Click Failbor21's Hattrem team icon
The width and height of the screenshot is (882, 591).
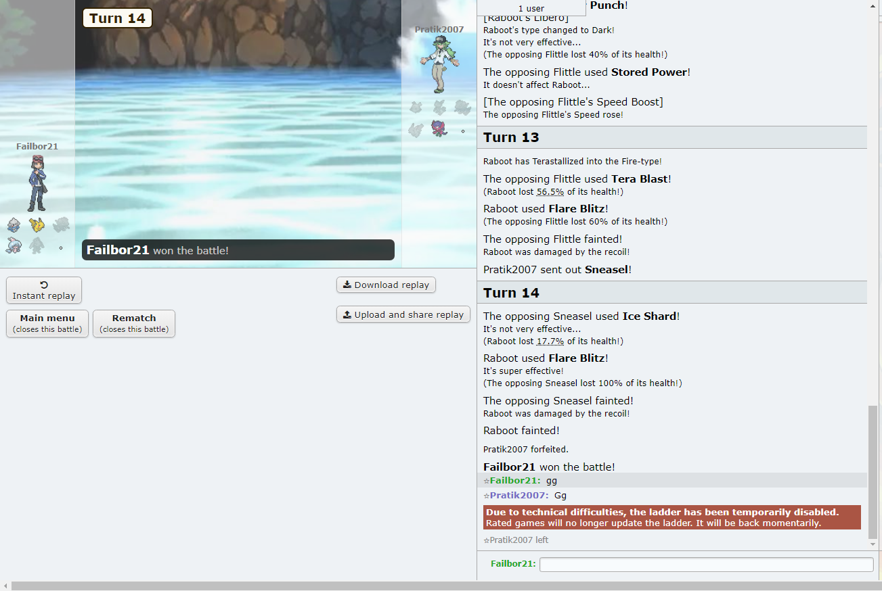[x=14, y=245]
